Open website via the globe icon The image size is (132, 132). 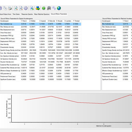(x=59, y=8)
